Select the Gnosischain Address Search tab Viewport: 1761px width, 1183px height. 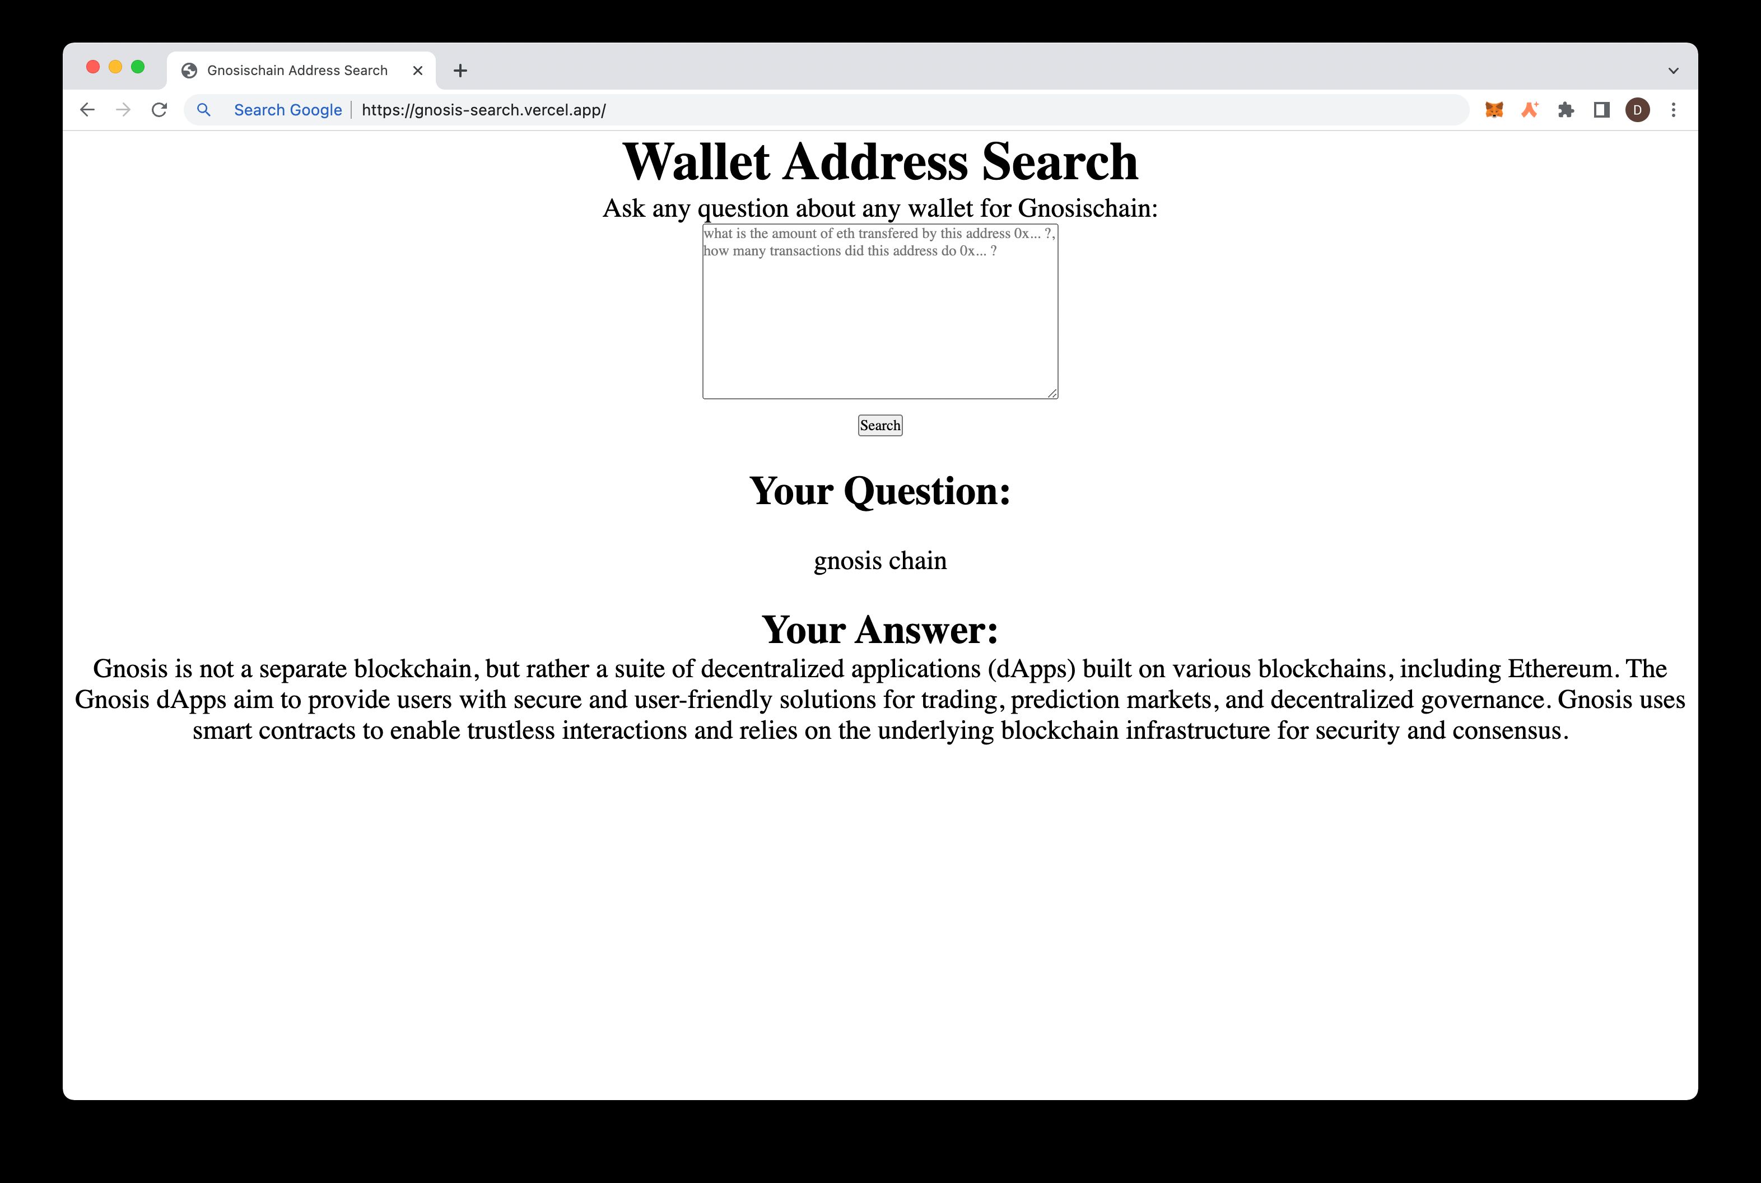click(297, 70)
